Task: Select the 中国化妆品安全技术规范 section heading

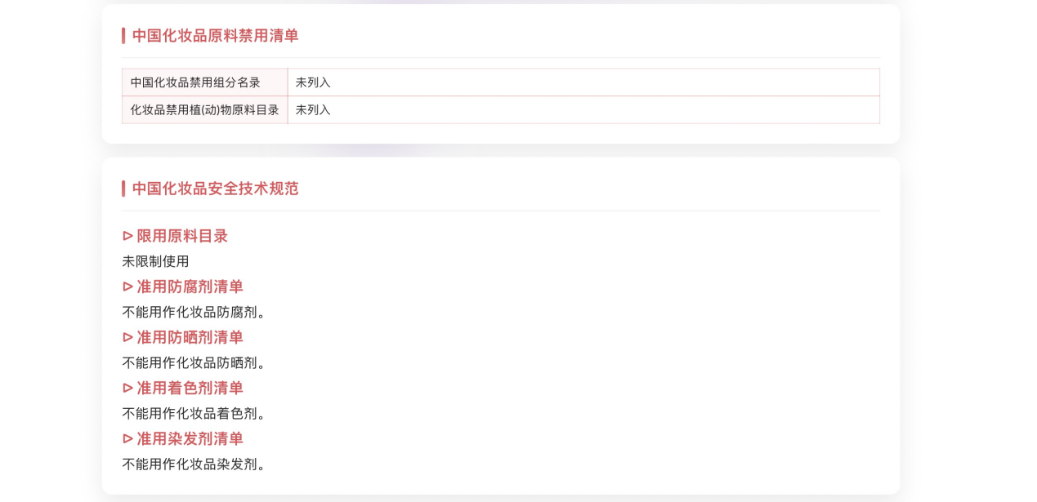Action: pyautogui.click(x=215, y=189)
